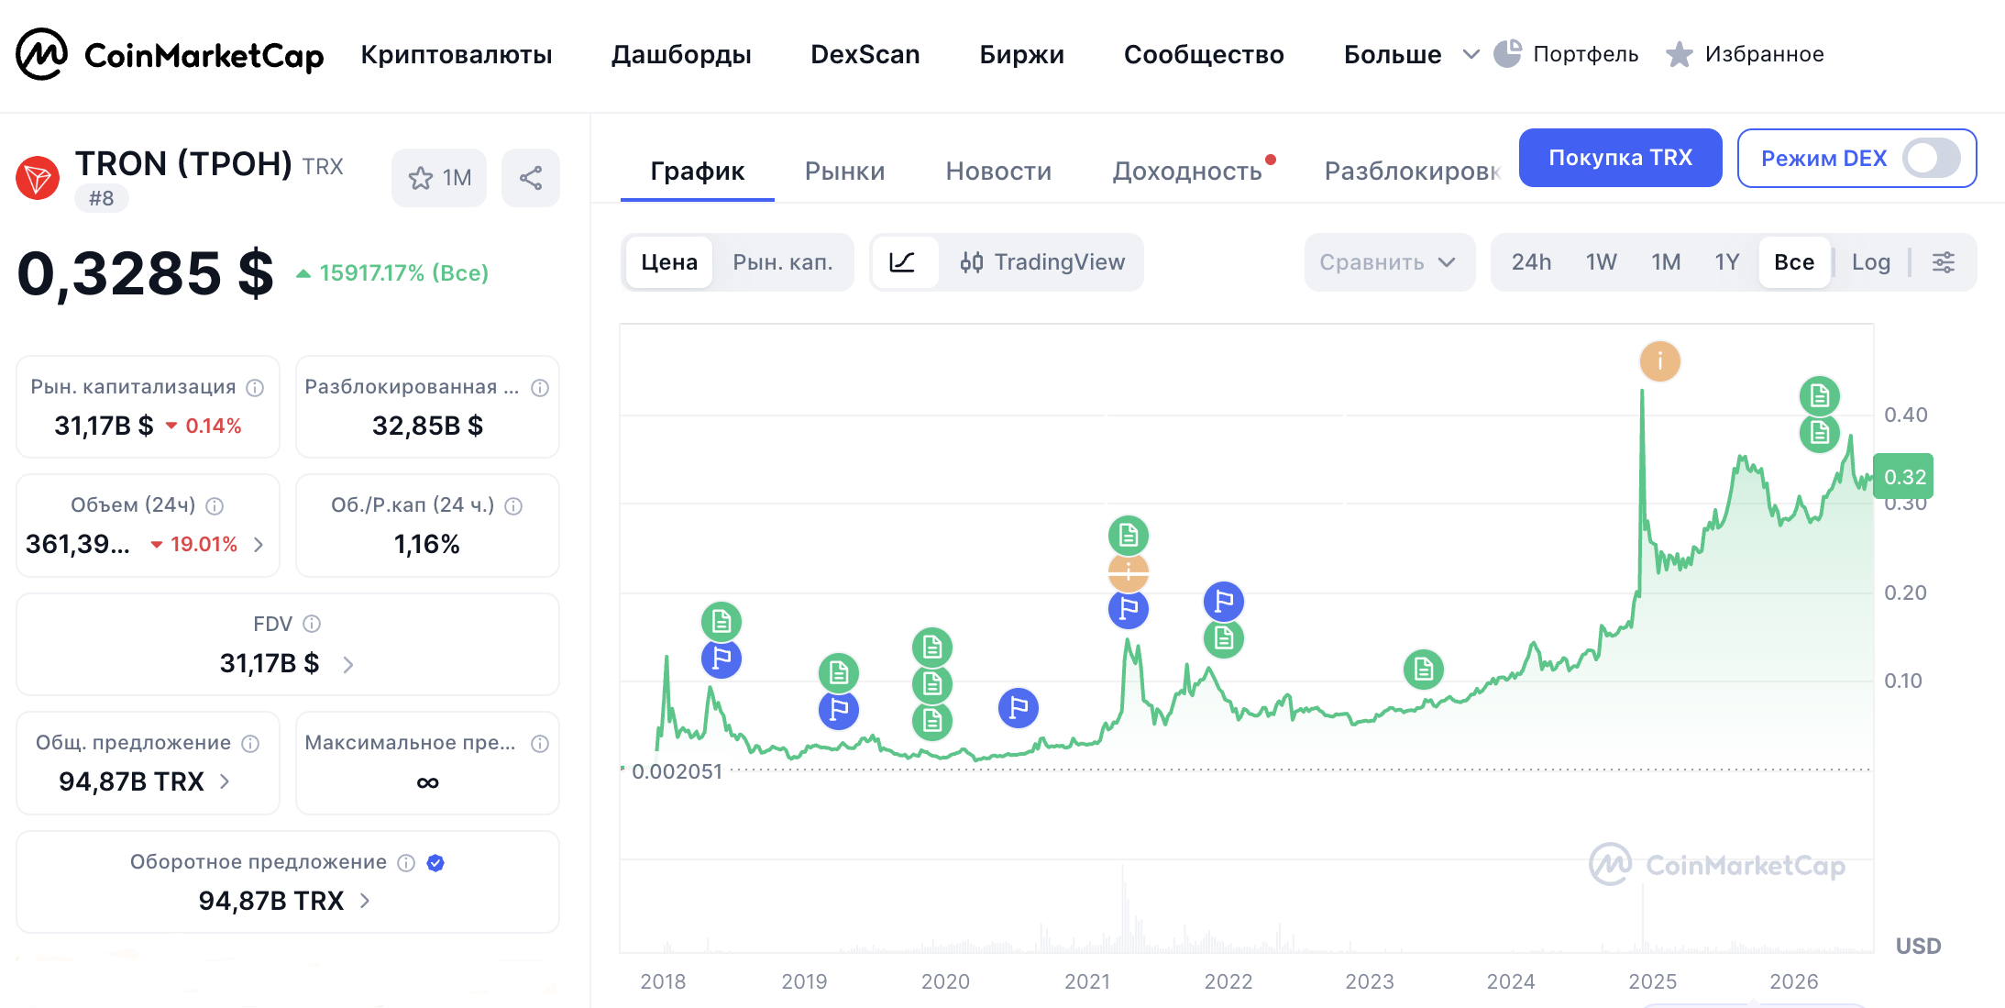Click info icon next to Максимальное предложение
Screen dimensions: 2005x1008
pyautogui.click(x=540, y=744)
